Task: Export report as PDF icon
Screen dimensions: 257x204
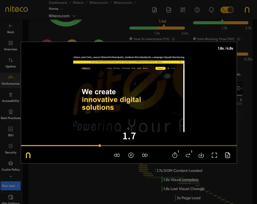Action: [x=155, y=10]
